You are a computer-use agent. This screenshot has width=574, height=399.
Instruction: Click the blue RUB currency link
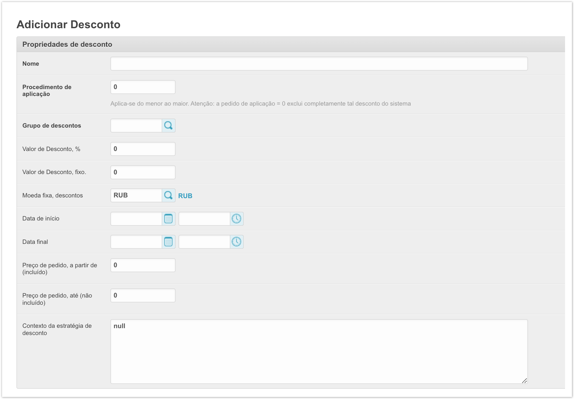tap(185, 196)
